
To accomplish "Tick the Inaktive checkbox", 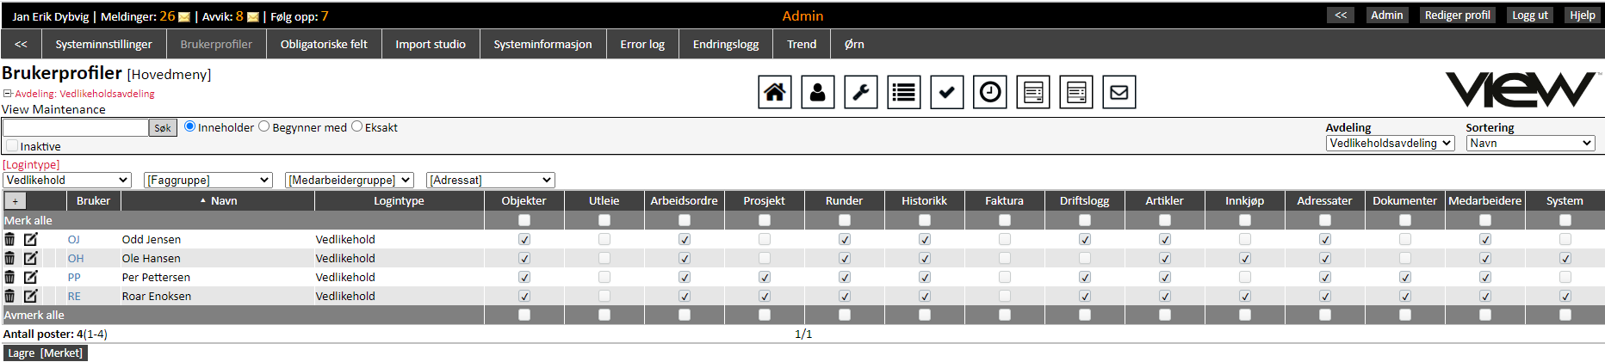I will click(x=12, y=146).
